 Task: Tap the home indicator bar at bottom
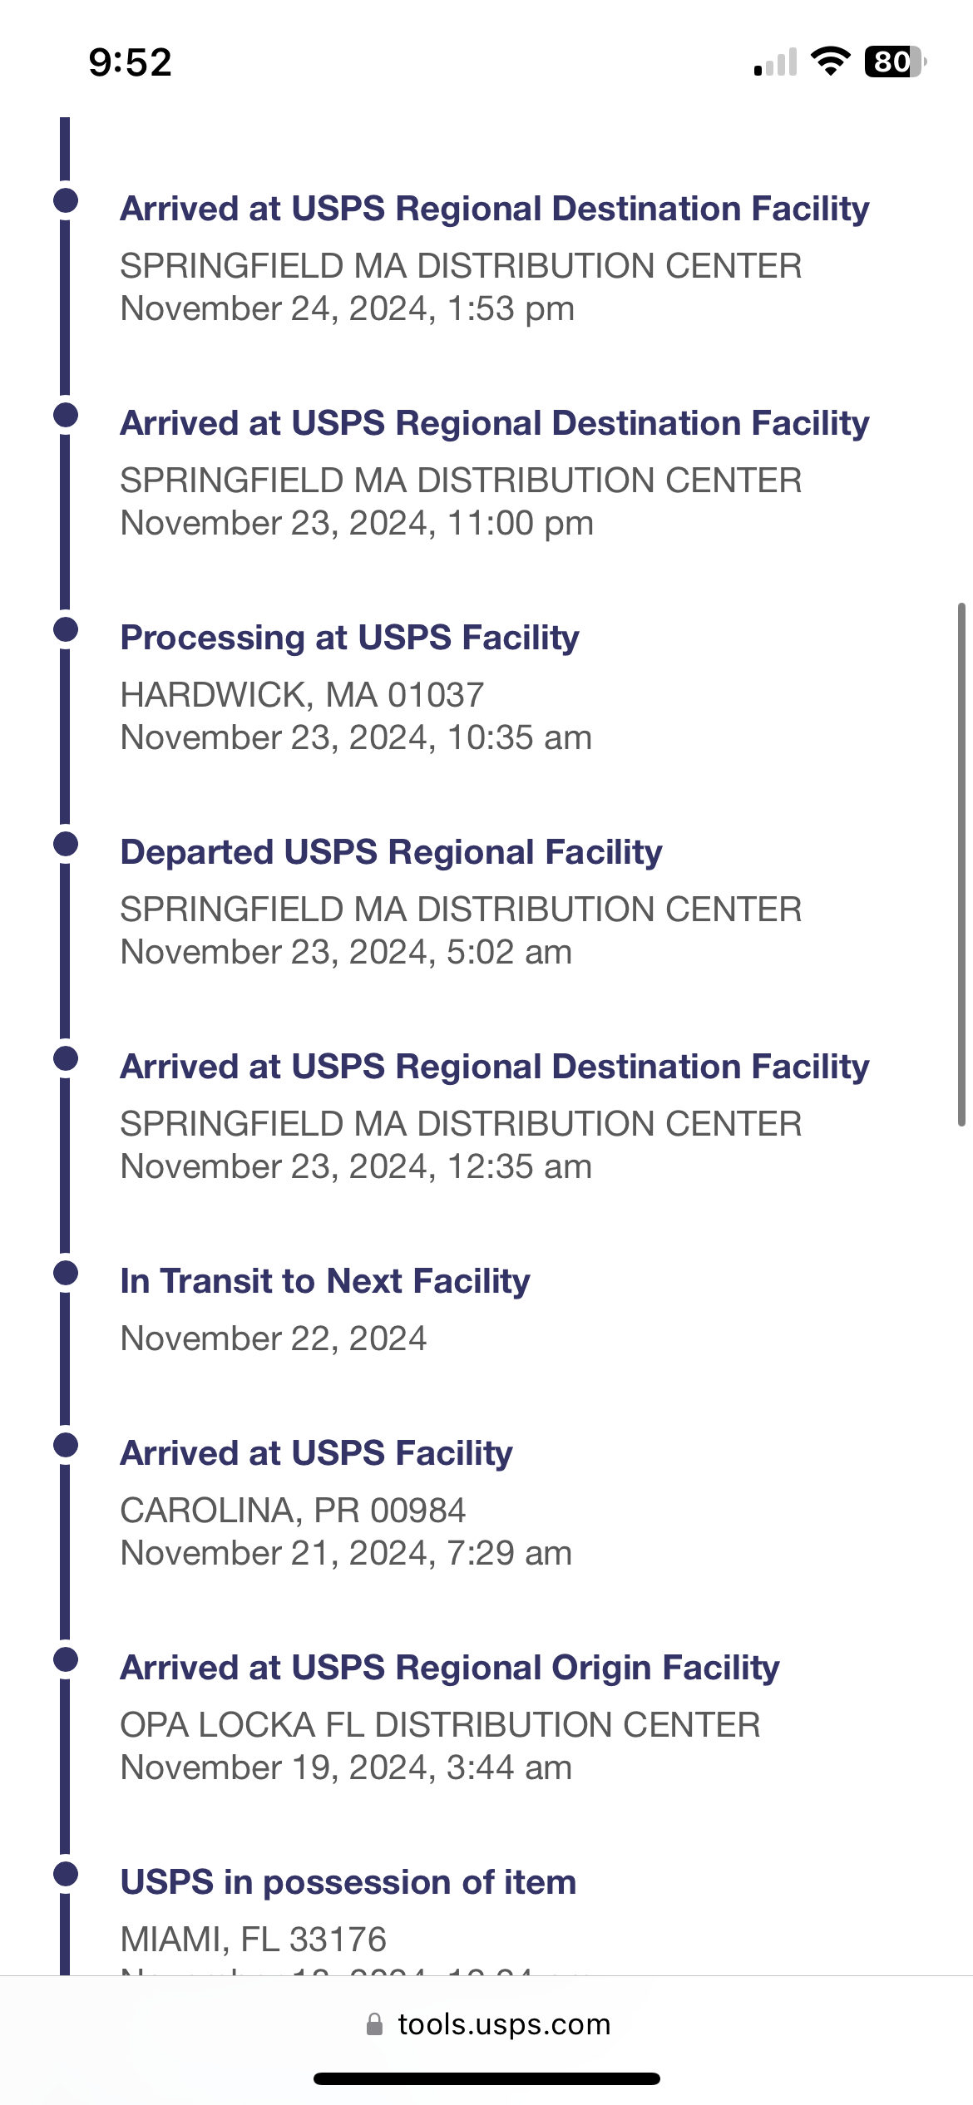tap(486, 2078)
